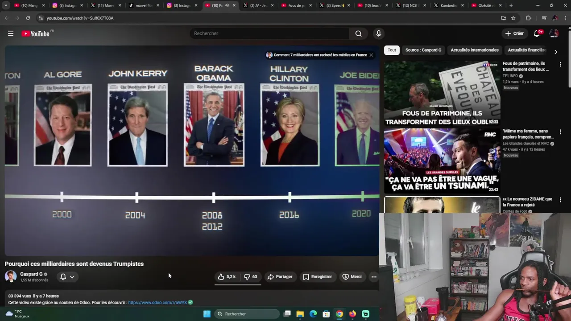The image size is (571, 321).
Task: Reload the page in Chrome
Action: (x=28, y=18)
